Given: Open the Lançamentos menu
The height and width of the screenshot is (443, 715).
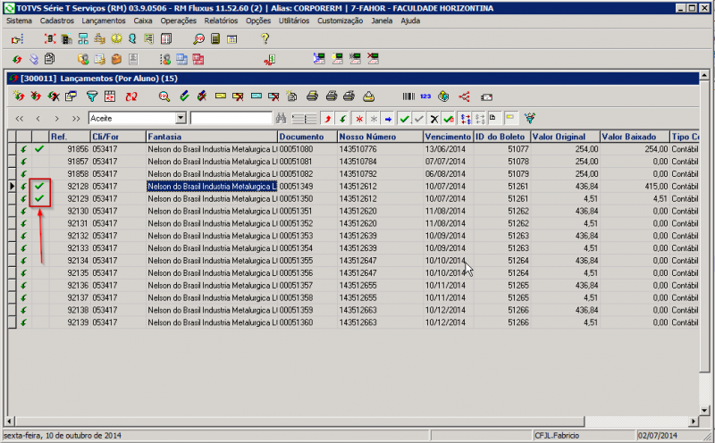Looking at the screenshot, I should point(103,19).
